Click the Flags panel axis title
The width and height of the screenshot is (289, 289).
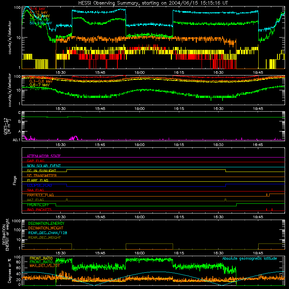pos(15,180)
